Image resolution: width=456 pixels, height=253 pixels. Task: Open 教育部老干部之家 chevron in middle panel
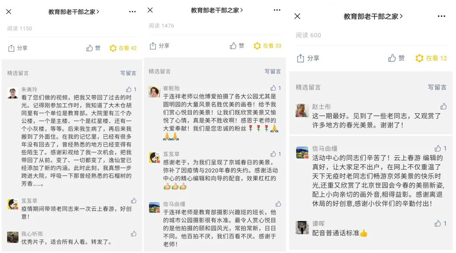(x=242, y=10)
